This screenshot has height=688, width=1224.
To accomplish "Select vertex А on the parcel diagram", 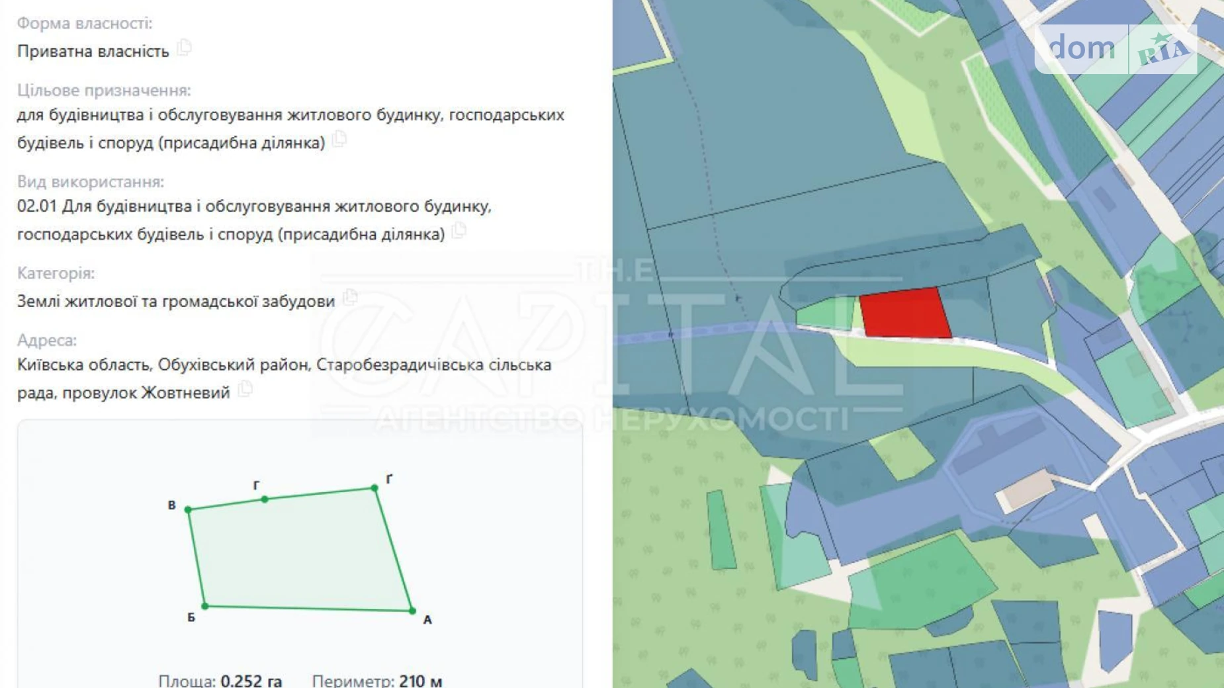I will (412, 611).
